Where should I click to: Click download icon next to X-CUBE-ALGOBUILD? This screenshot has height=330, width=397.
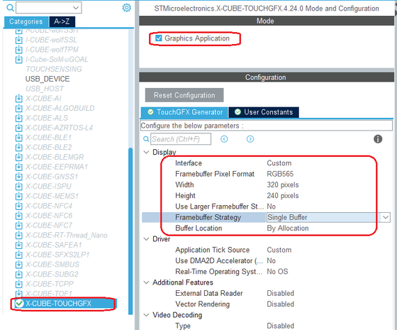click(x=19, y=108)
